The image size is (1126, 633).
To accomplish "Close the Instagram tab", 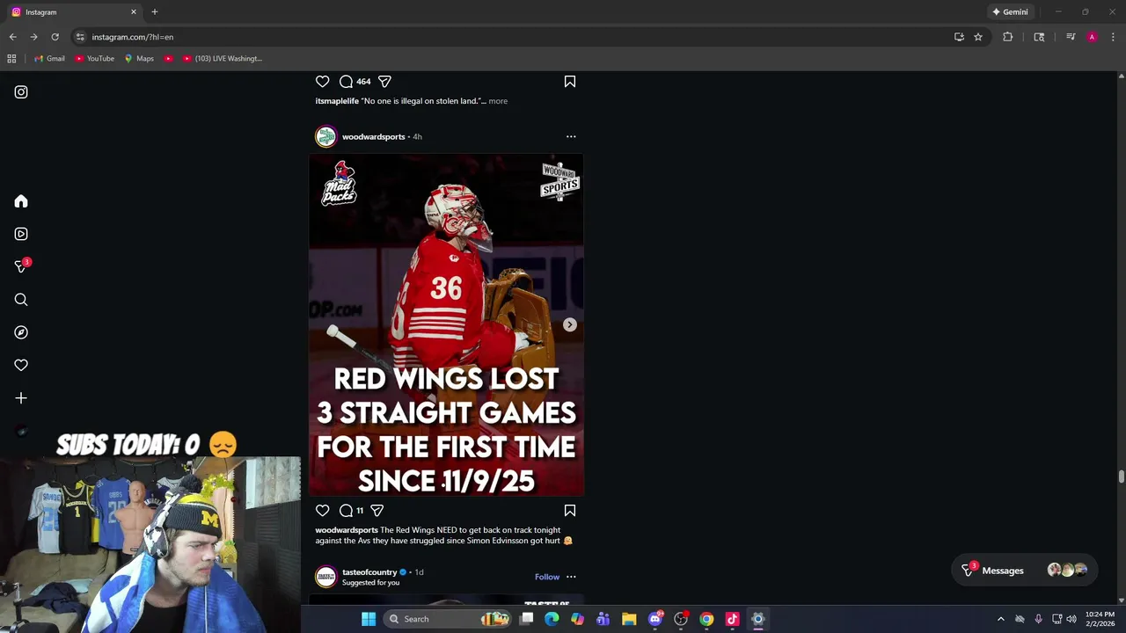I will (134, 12).
